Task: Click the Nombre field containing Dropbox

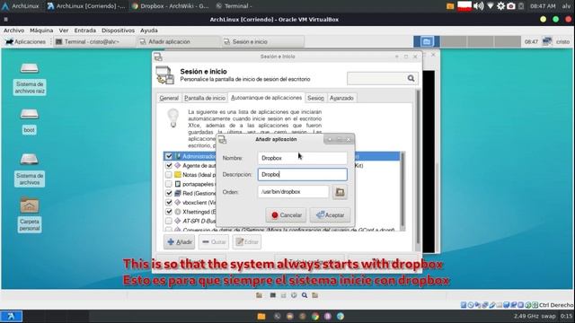Action: 302,158
